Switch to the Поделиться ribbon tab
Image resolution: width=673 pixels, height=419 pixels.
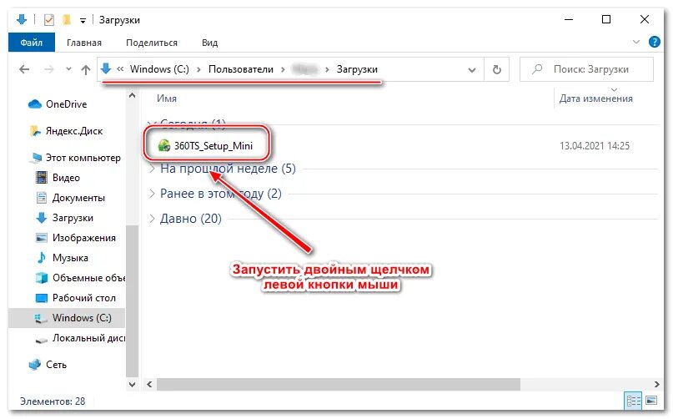(x=152, y=43)
